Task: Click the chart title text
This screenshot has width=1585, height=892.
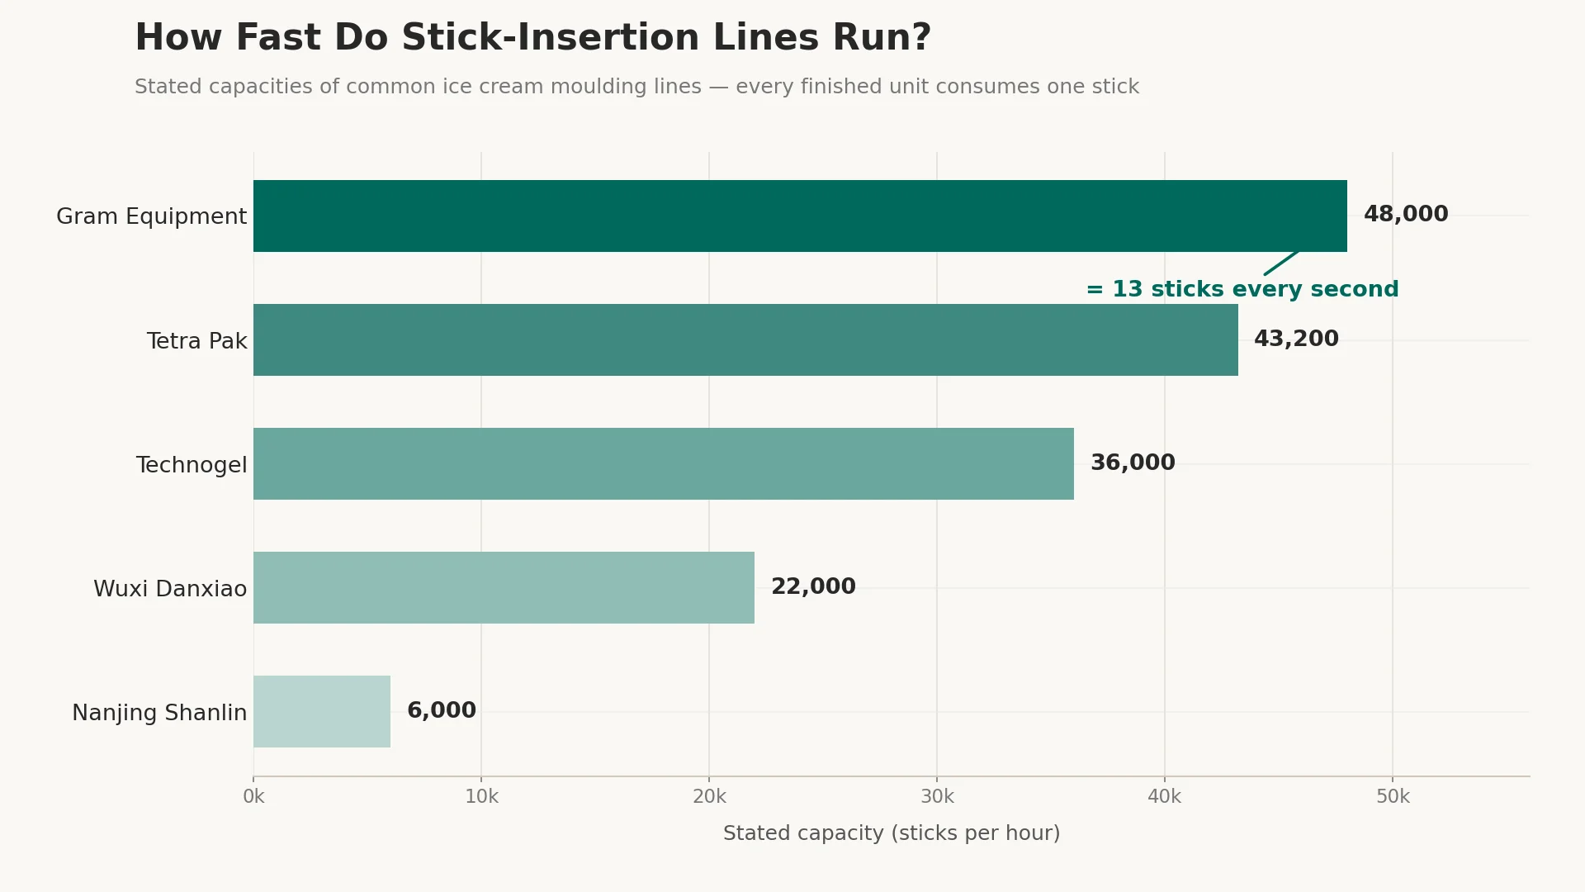Action: [x=533, y=38]
